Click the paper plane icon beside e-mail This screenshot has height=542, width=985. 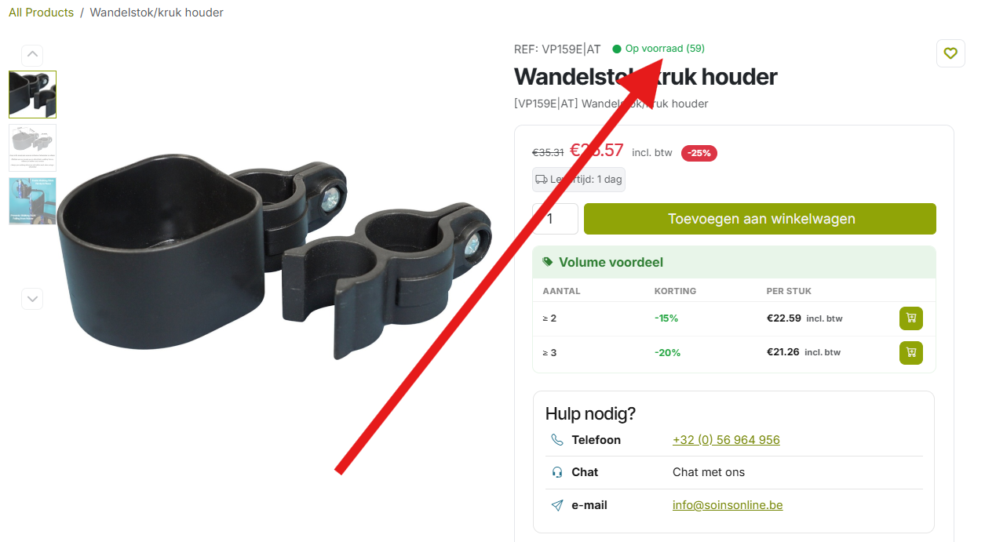[x=557, y=505]
